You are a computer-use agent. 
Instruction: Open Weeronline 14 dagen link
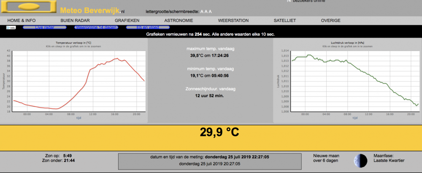point(96,27)
